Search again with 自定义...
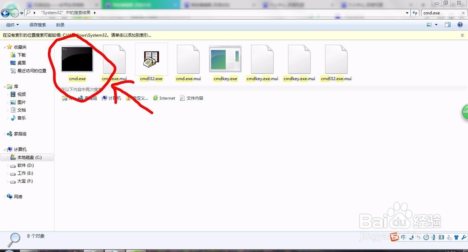The height and width of the screenshot is (252, 468). pos(137,98)
